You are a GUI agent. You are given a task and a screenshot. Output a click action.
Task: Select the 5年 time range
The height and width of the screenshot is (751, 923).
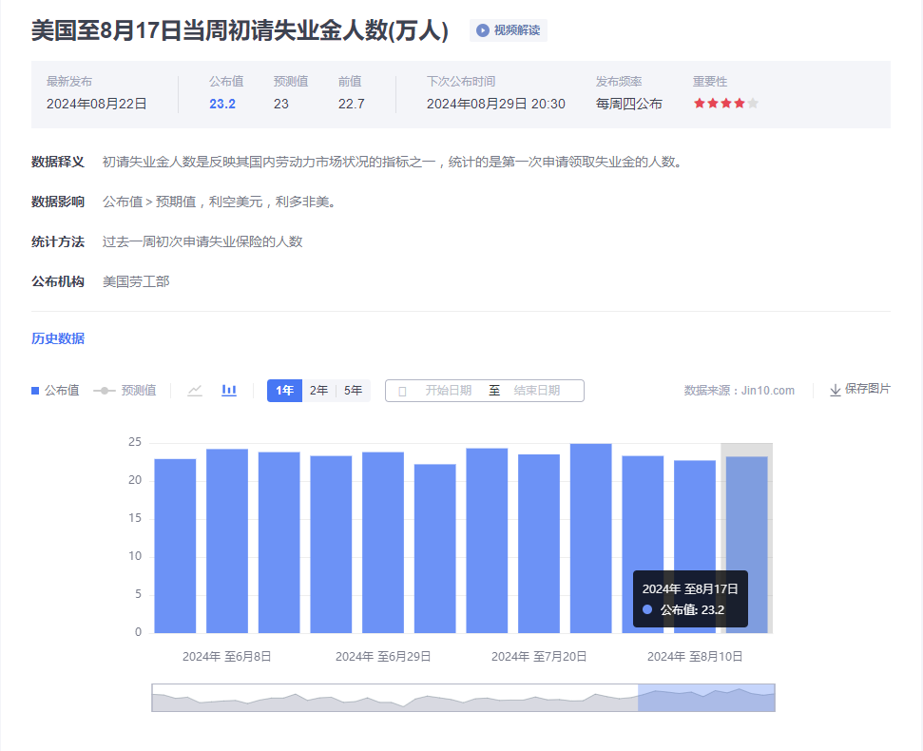coord(353,391)
